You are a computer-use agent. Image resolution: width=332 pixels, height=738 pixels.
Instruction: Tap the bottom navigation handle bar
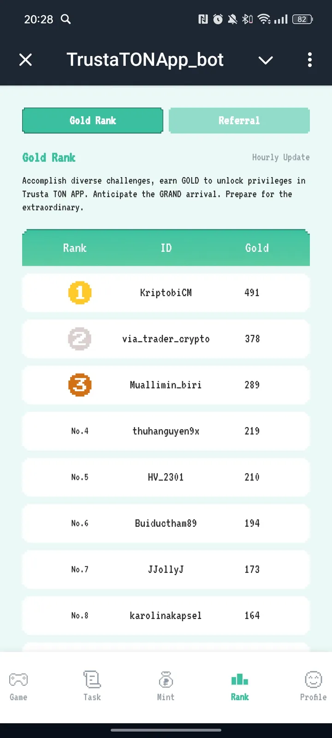(x=166, y=731)
